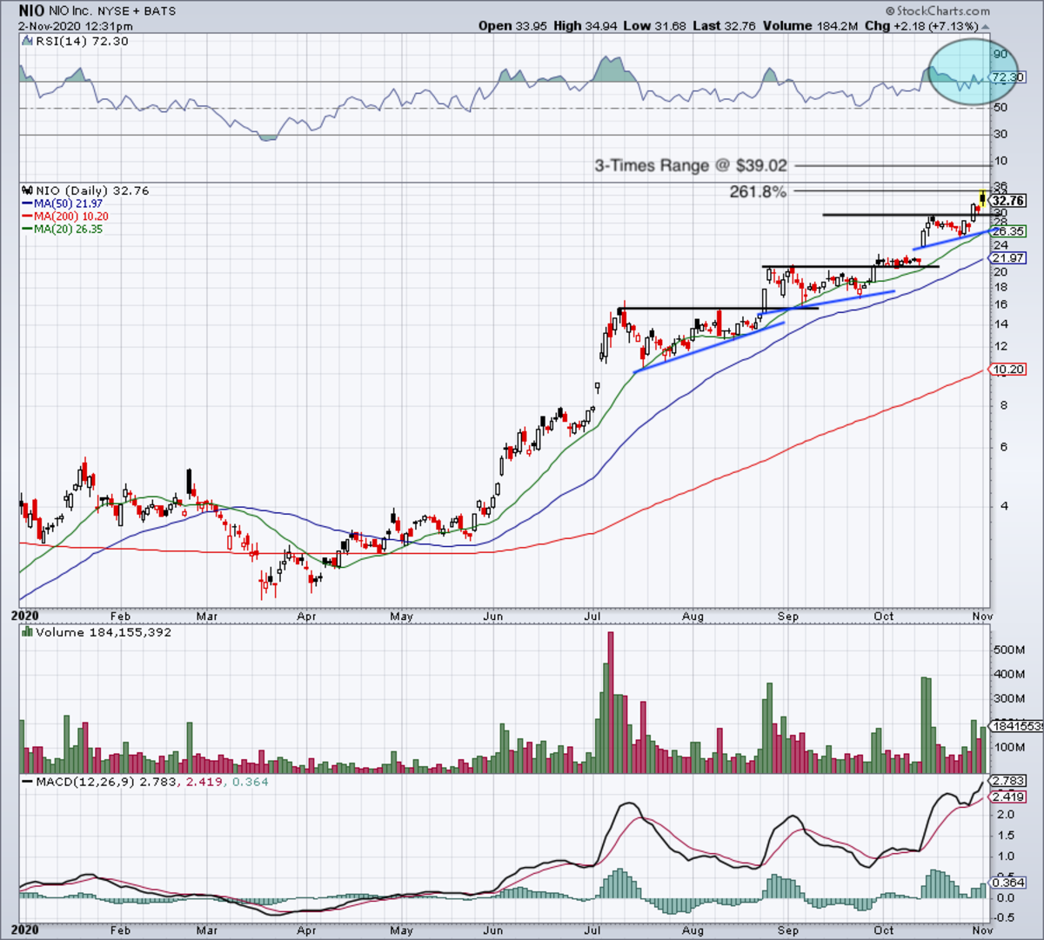Click the 72.30 RSI value tag

tap(1008, 77)
